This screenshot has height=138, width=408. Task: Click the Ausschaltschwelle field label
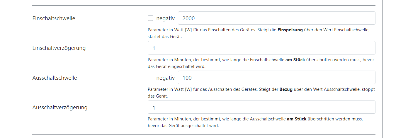point(55,78)
